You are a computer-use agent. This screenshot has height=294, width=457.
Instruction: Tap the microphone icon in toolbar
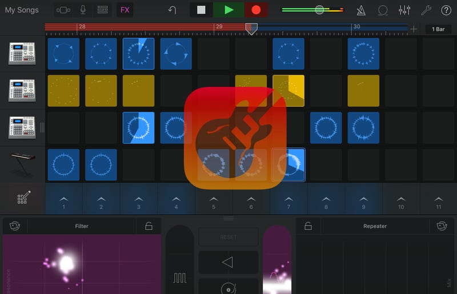click(83, 10)
